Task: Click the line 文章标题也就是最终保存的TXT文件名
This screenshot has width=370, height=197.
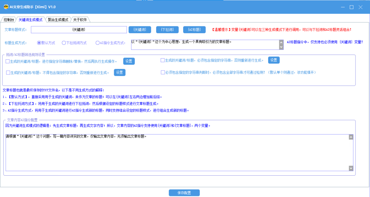Action: [x=53, y=90]
